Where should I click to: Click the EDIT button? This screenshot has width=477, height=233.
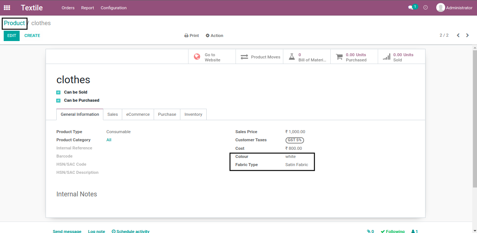click(11, 36)
